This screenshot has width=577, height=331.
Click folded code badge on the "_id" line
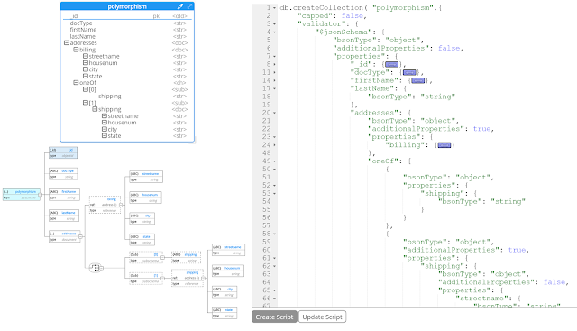(391, 64)
